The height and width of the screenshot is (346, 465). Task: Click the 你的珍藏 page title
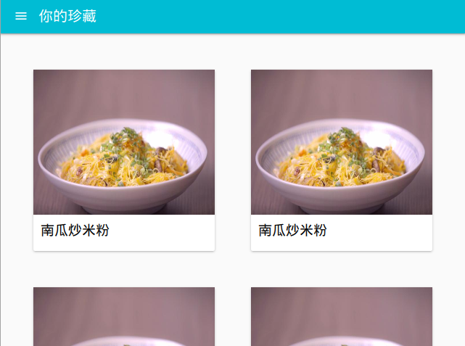(67, 16)
